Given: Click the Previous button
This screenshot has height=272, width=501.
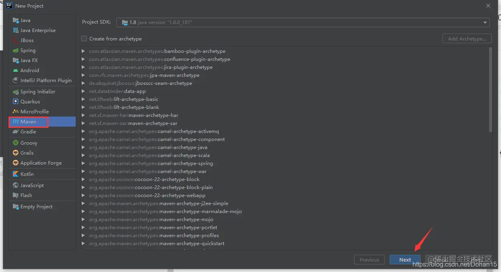Looking at the screenshot, I should tap(369, 260).
